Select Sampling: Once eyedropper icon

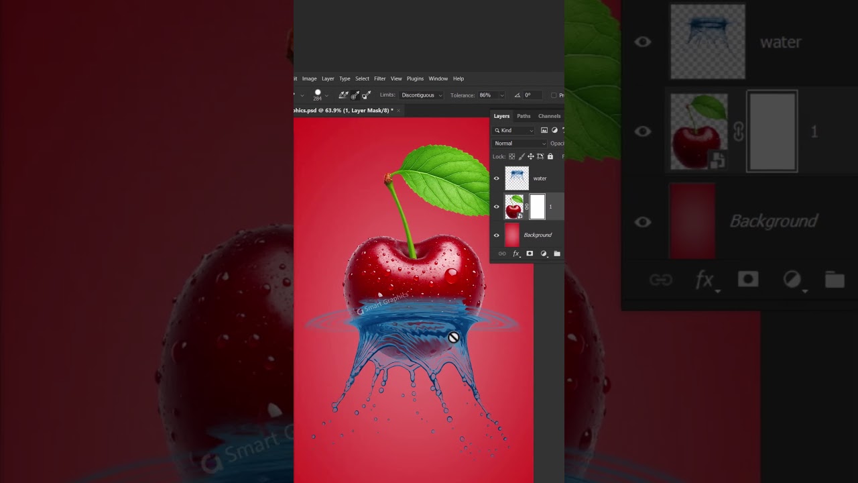tap(355, 95)
